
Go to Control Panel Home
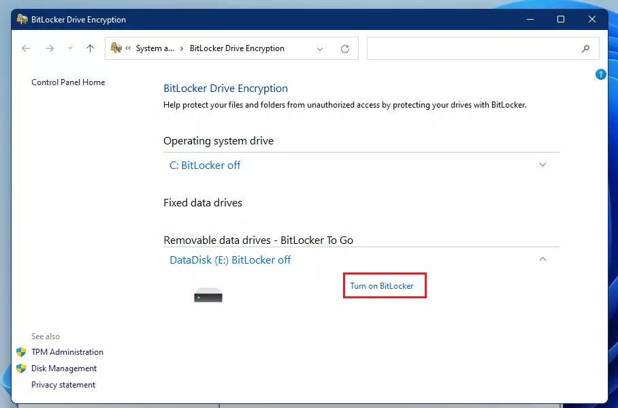coord(68,82)
